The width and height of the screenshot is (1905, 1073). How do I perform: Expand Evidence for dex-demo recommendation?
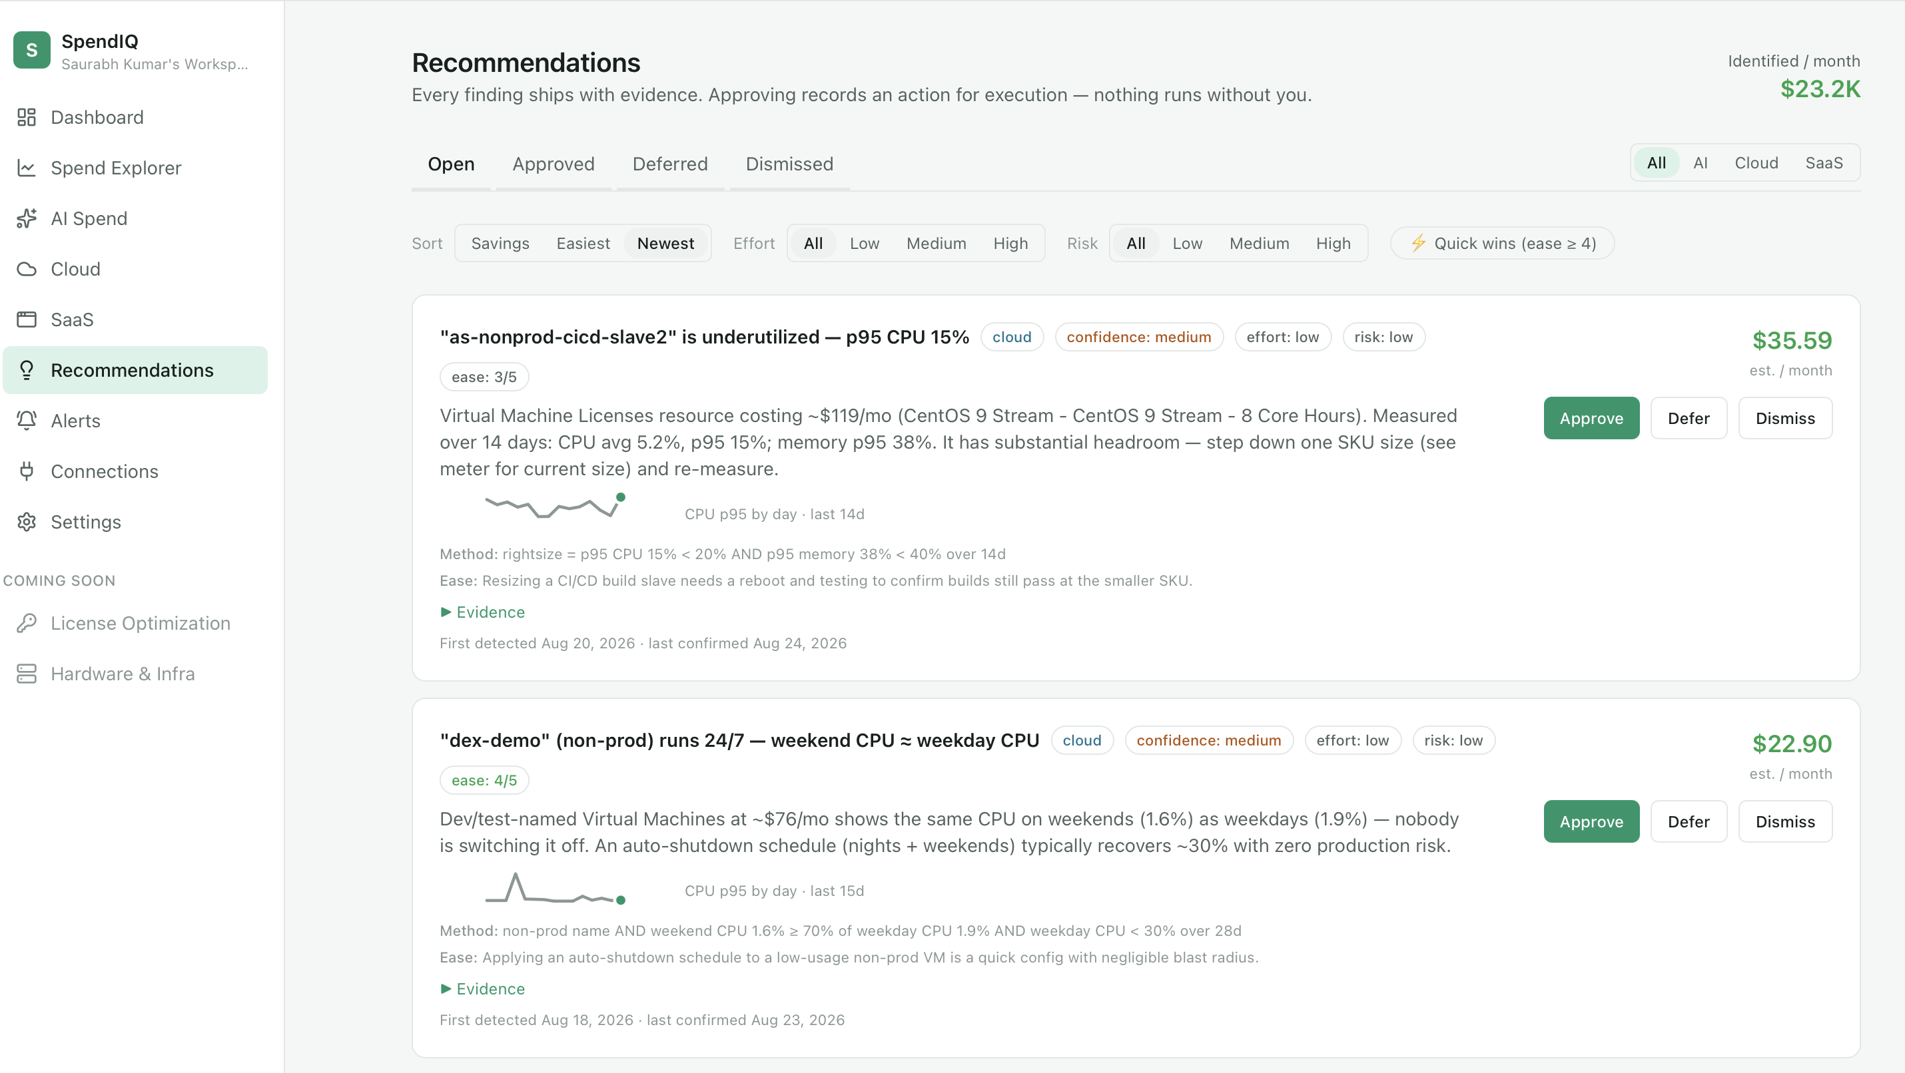482,988
